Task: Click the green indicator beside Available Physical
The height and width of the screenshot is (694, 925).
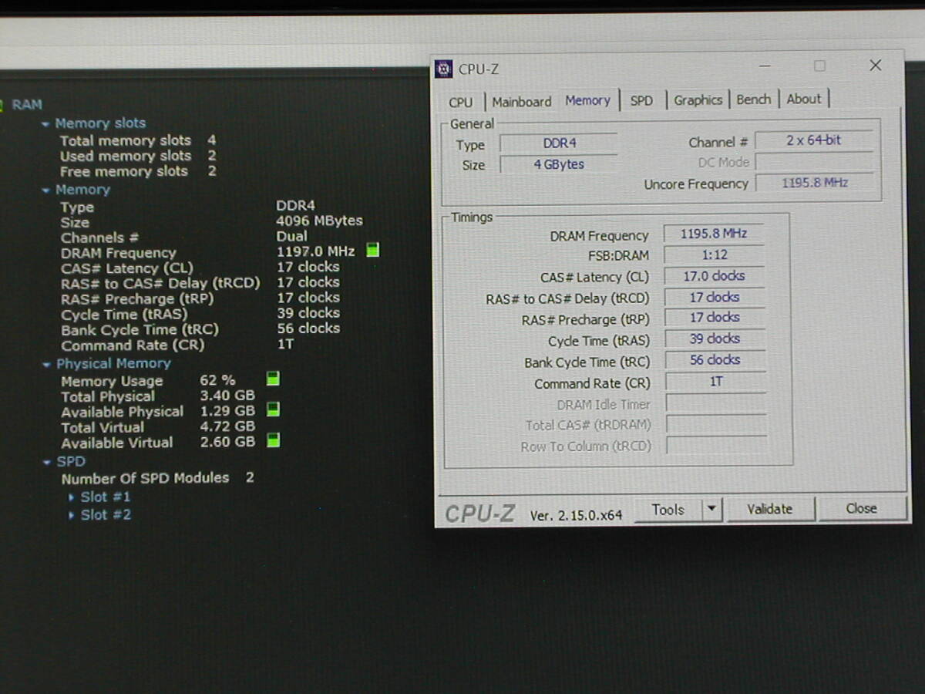Action: pyautogui.click(x=273, y=409)
